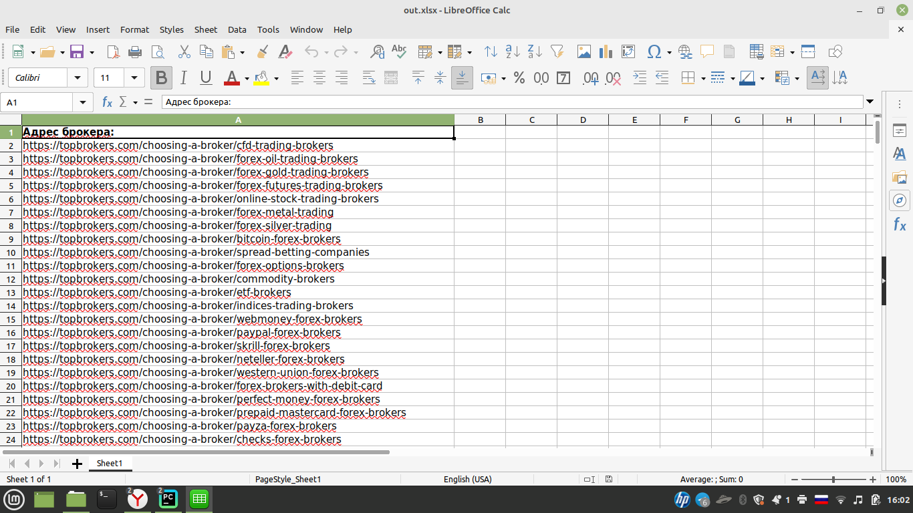
Task: Insert a pivot table
Action: pyautogui.click(x=628, y=51)
